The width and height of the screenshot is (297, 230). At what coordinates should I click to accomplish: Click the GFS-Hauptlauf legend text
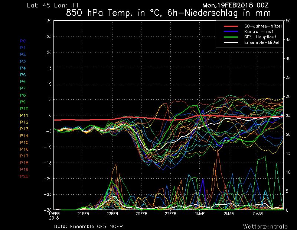[x=260, y=37]
